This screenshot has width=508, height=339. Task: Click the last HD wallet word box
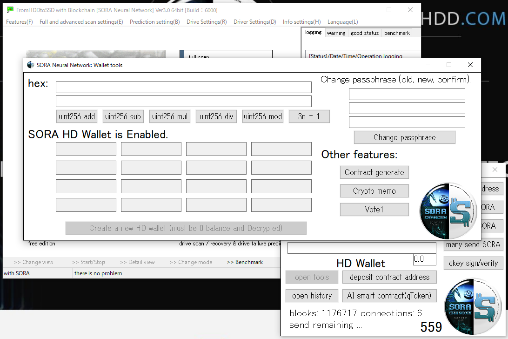(x=281, y=205)
